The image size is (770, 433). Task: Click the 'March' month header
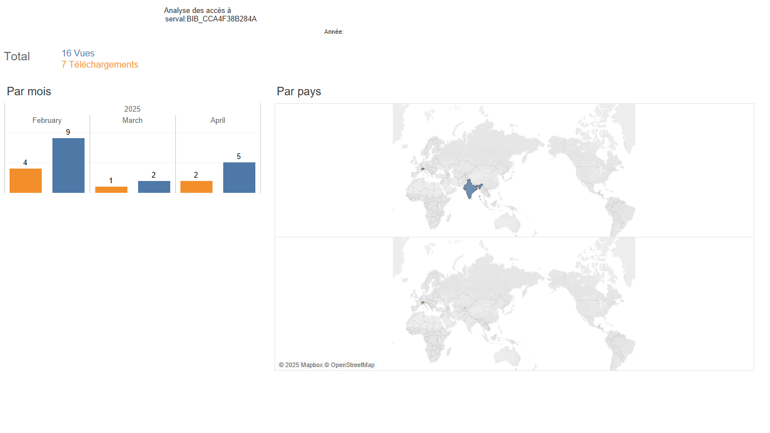[x=132, y=121]
